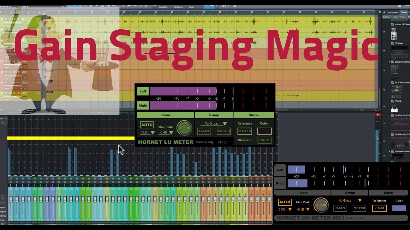410x230 pixels.
Task: Select the green Group header in LU Meter
Action: pos(214,115)
